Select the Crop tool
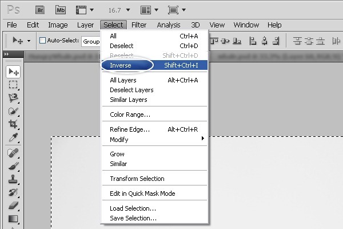Viewport: 343px width, 229px height. (13, 124)
